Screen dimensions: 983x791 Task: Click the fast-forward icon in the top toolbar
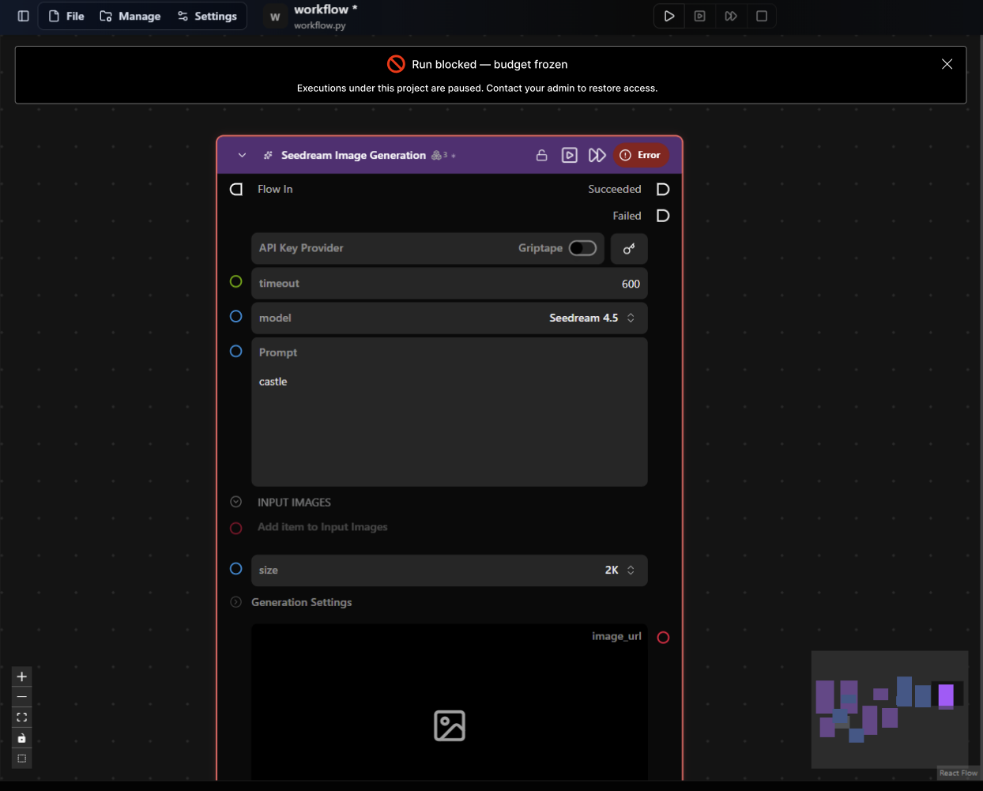[731, 16]
